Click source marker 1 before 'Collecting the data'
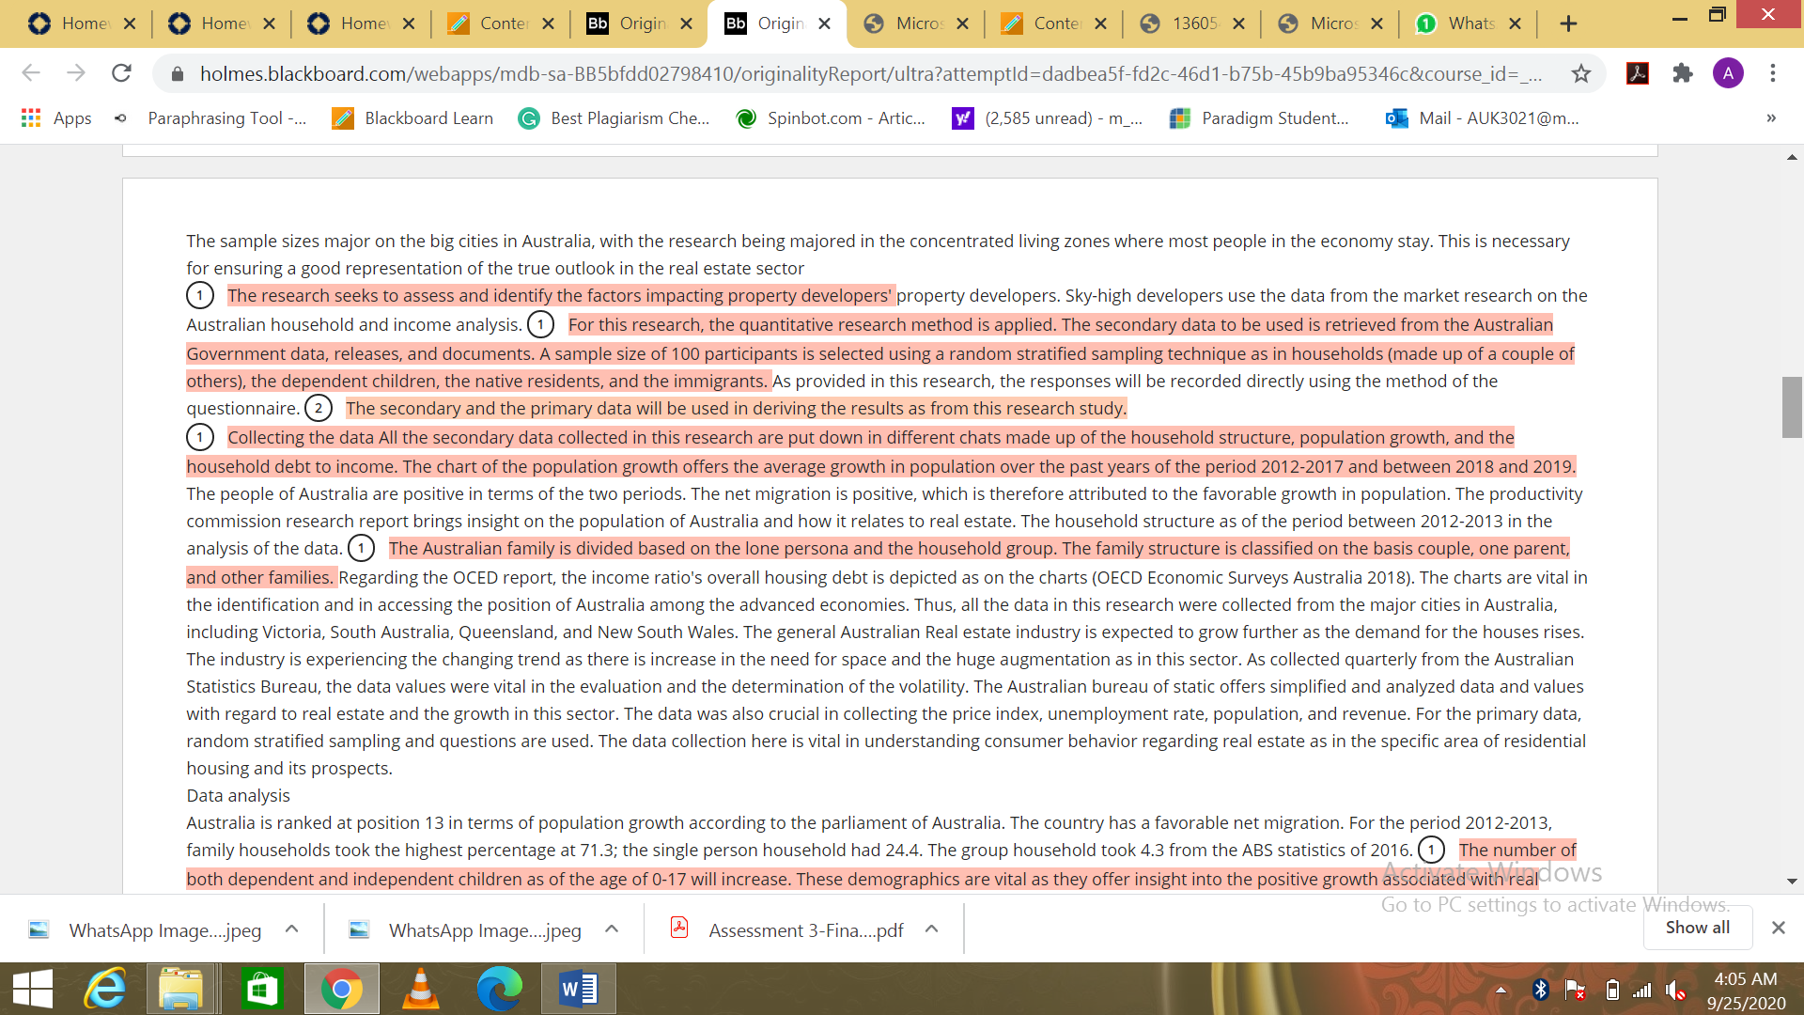The height and width of the screenshot is (1015, 1804). tap(199, 437)
